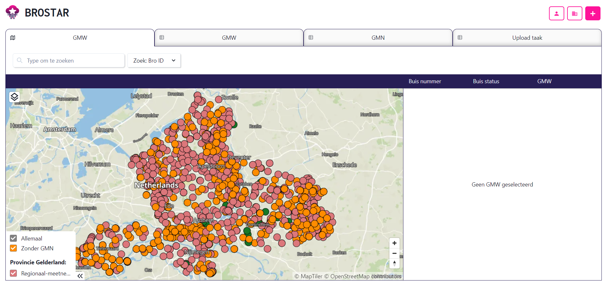Open the Upload taak tab

pyautogui.click(x=527, y=37)
